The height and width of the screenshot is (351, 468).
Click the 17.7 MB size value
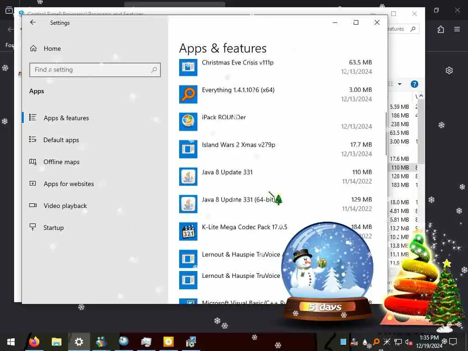click(361, 145)
